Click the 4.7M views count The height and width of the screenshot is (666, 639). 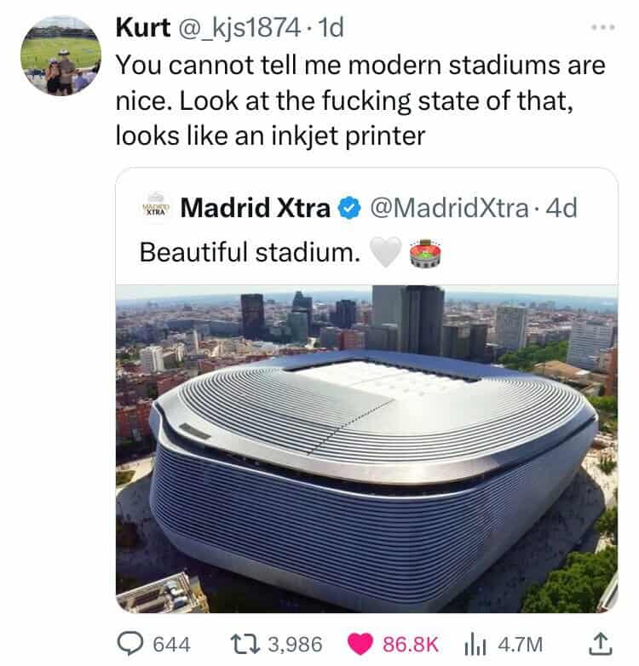[521, 645]
